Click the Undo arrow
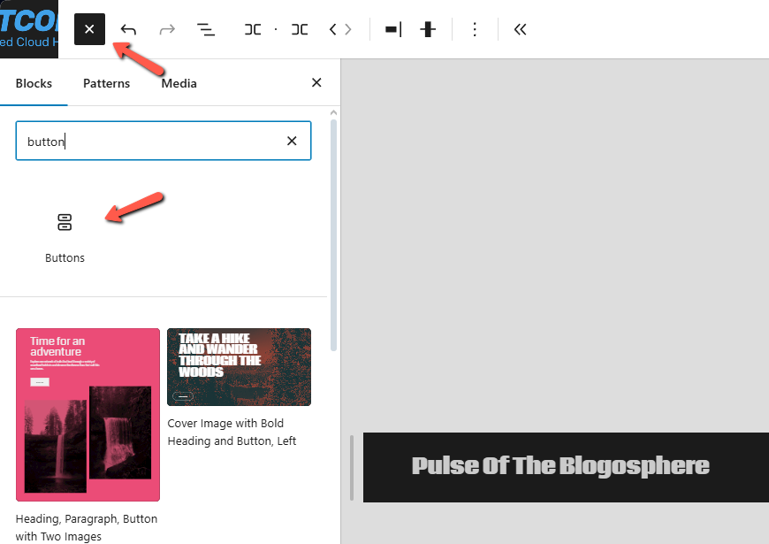The height and width of the screenshot is (544, 769). pyautogui.click(x=128, y=29)
